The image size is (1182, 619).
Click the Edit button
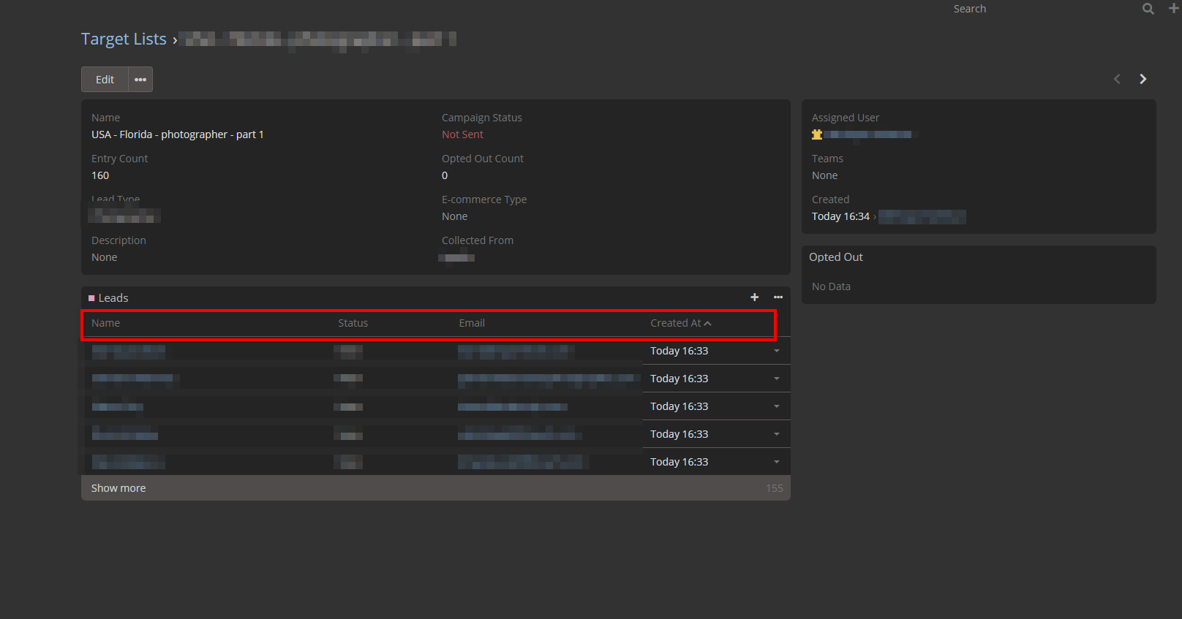(105, 80)
